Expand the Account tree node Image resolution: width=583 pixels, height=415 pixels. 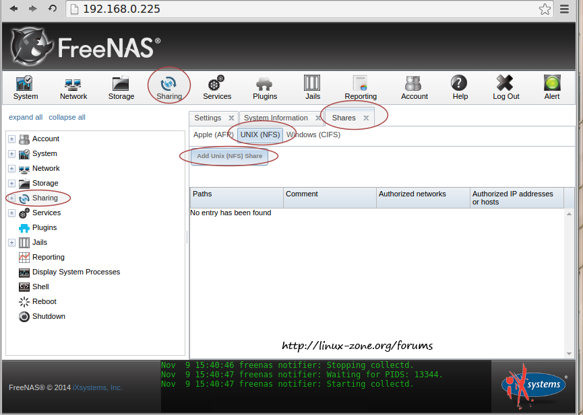coord(11,139)
